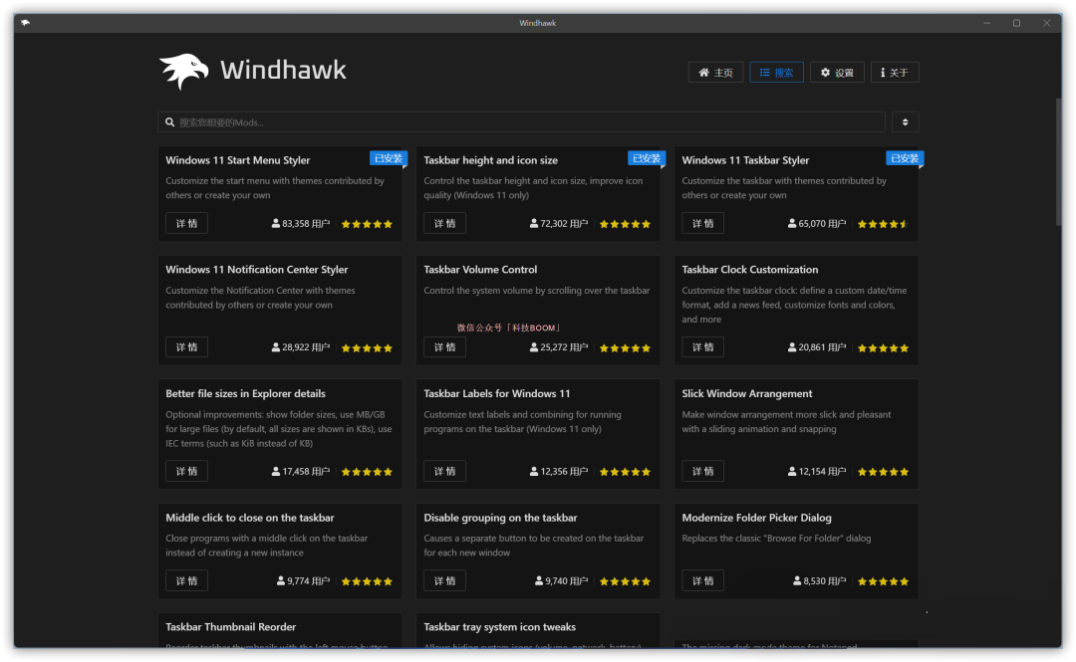Click the star rating of Start Menu Styler
The height and width of the screenshot is (662, 1076).
367,224
